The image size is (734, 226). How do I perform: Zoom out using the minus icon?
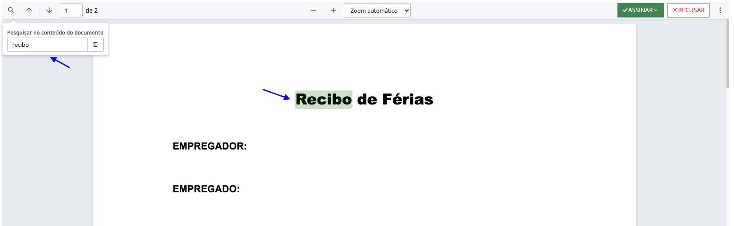(x=313, y=10)
